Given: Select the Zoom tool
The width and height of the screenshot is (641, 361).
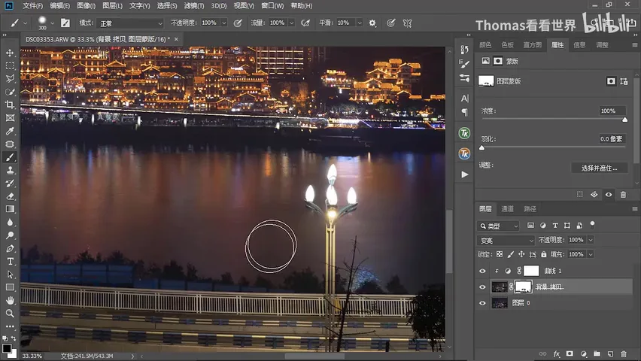Looking at the screenshot, I should coord(10,313).
